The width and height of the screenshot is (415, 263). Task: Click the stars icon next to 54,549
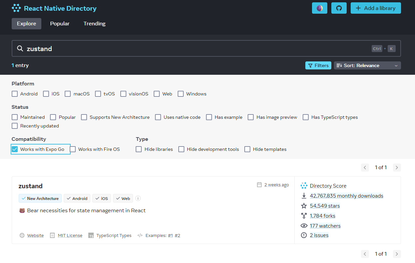[304, 206]
